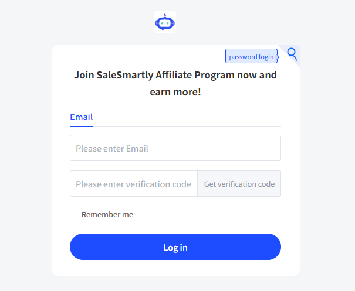Tick the Remember me checkbox
Image resolution: width=355 pixels, height=291 pixels.
pos(74,215)
